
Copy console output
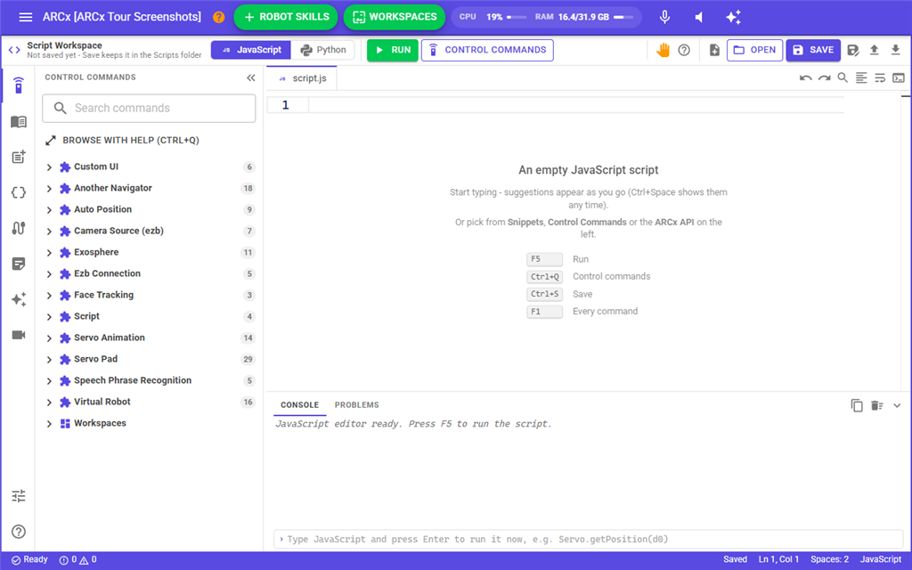click(857, 405)
